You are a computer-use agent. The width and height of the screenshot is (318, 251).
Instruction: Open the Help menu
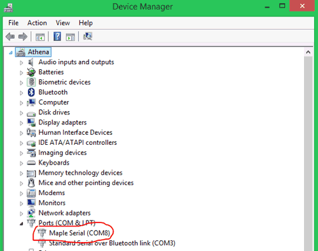coord(86,23)
